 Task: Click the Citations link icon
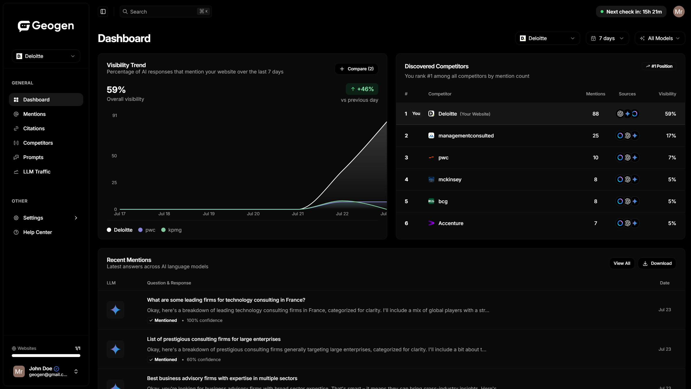click(16, 129)
